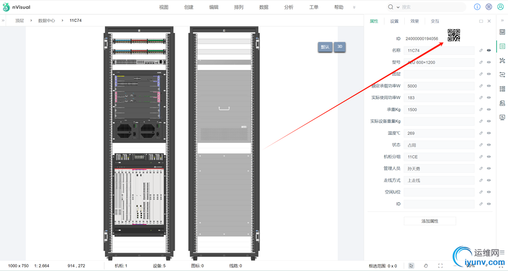Click the 11C74 breadcrumb

75,20
